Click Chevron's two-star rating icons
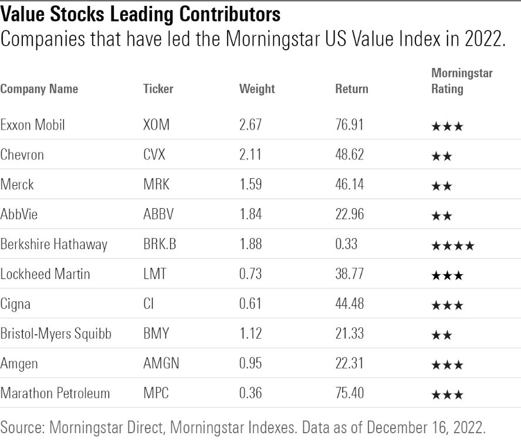Viewport: 521px width, 442px height. [x=442, y=157]
